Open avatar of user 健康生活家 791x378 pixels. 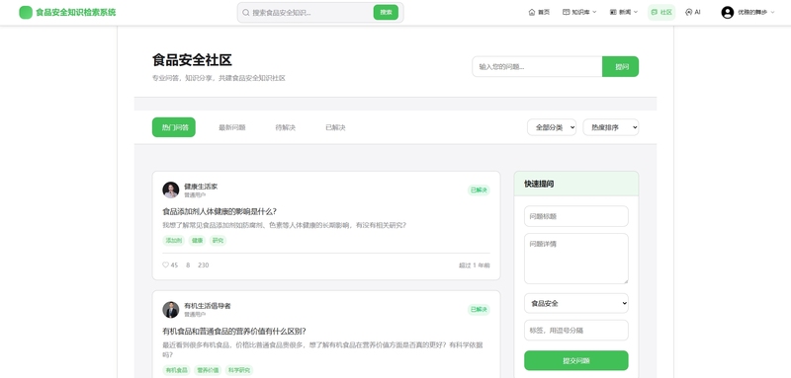[x=170, y=189]
